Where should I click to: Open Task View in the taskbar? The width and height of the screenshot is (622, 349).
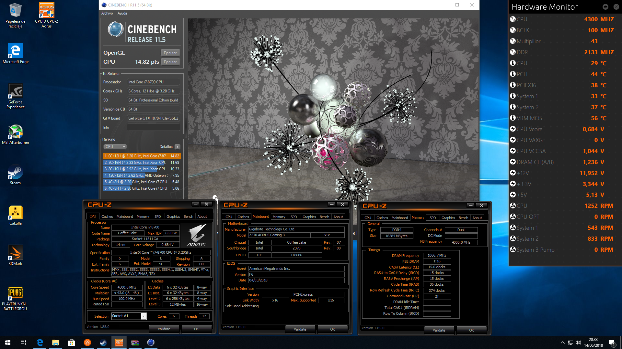pos(23,343)
